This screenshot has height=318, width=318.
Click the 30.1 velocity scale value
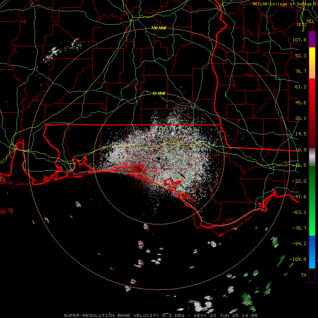[301, 118]
